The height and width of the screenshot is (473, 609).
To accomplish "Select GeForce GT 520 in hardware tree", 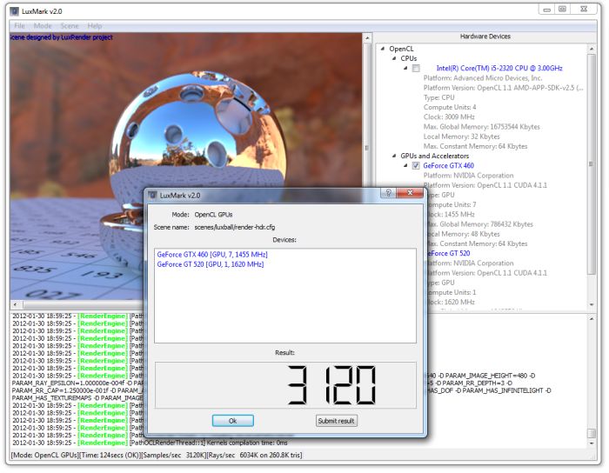I will click(449, 253).
